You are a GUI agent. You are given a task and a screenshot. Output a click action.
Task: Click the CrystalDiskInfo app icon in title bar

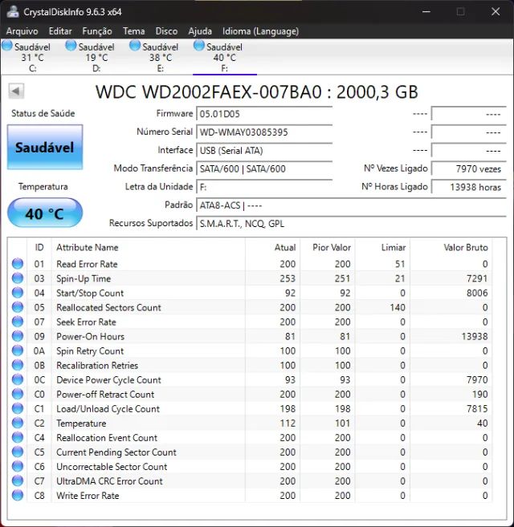tap(13, 12)
